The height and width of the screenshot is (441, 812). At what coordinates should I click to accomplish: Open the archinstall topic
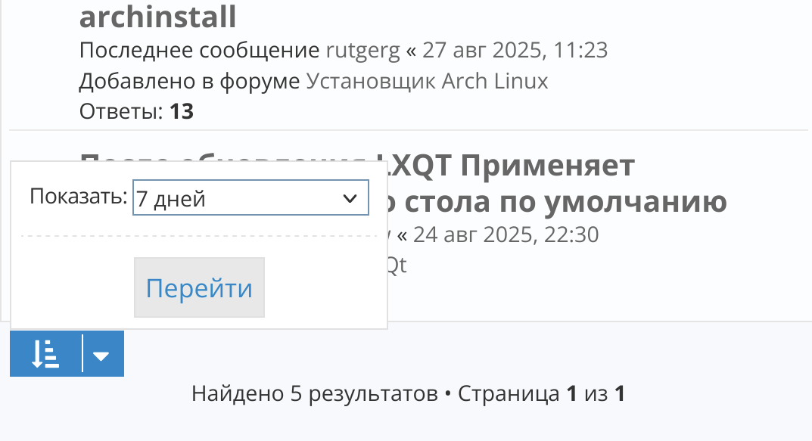[x=157, y=17]
